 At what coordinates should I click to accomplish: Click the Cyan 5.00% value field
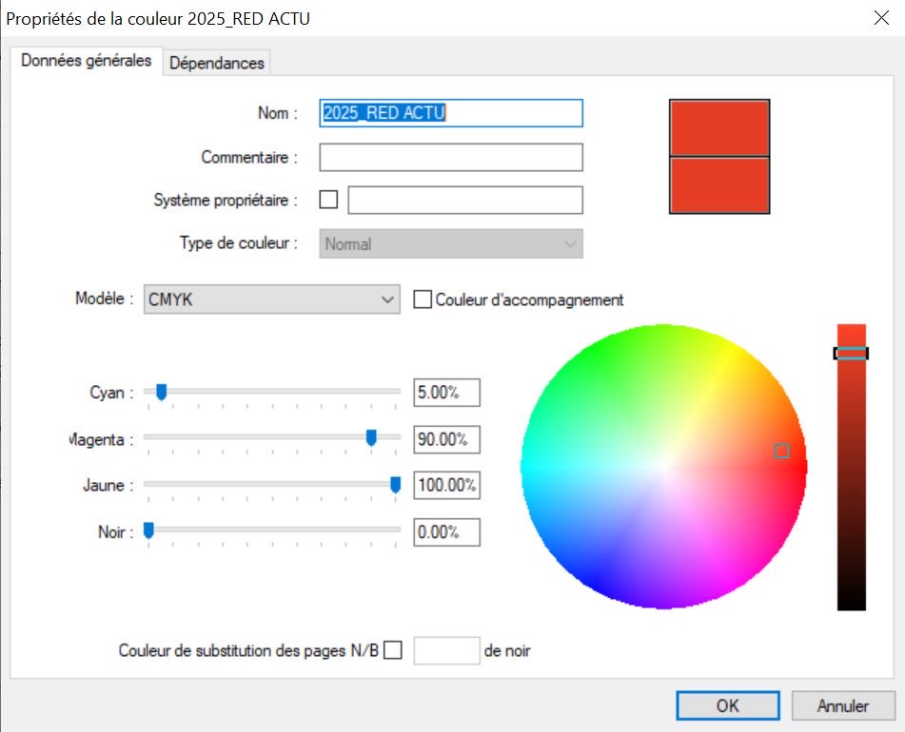pos(446,393)
